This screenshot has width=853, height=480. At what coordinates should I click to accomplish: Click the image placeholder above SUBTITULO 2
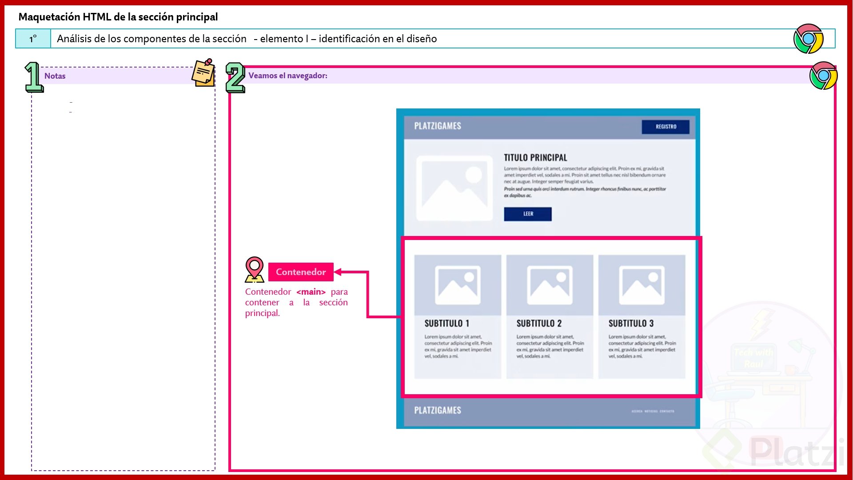[550, 285]
